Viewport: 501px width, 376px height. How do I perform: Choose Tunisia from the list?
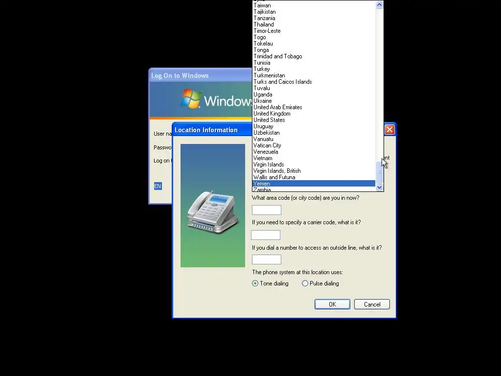314,63
